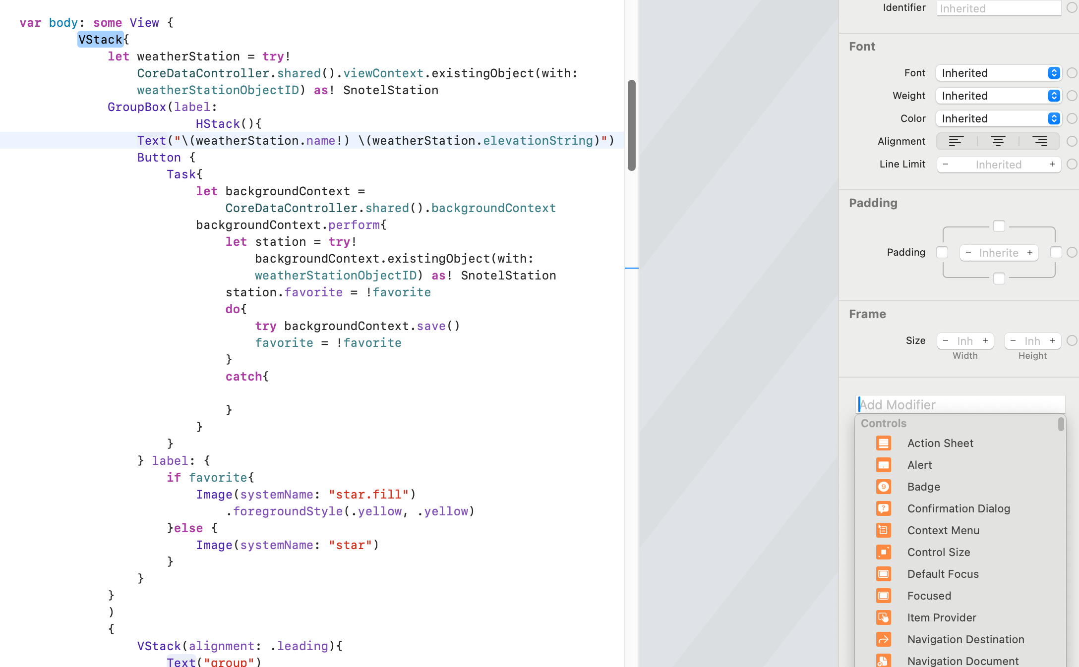Screen dimensions: 1079x667
Task: Increase Line Limit with plus button
Action: tap(1052, 164)
